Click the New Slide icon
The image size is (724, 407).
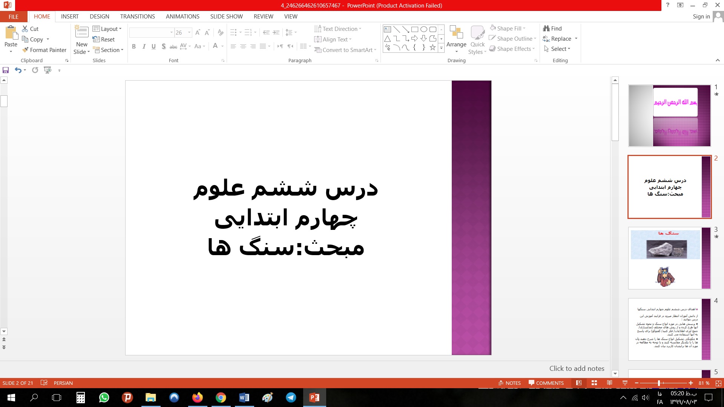81,32
